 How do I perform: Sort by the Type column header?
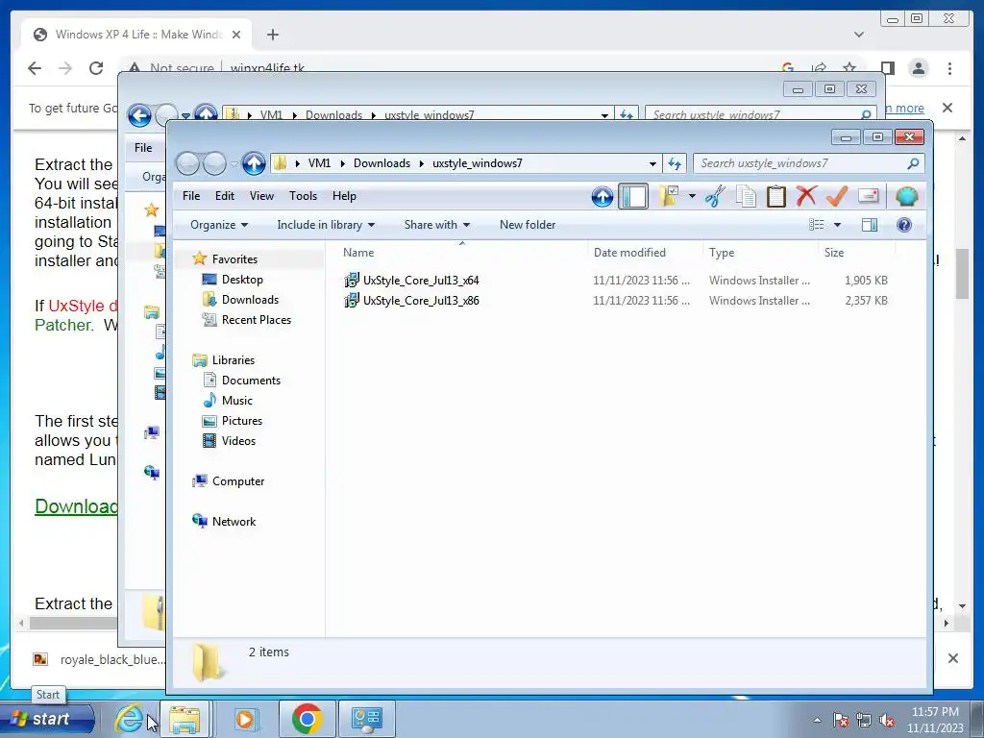pyautogui.click(x=761, y=253)
